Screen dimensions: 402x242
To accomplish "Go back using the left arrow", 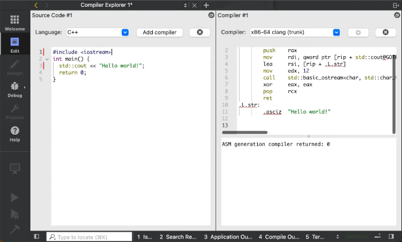I will (36, 5).
